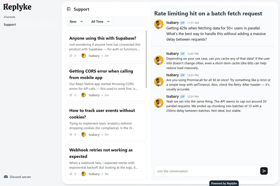Click author avatar on user events post

tap(84, 135)
